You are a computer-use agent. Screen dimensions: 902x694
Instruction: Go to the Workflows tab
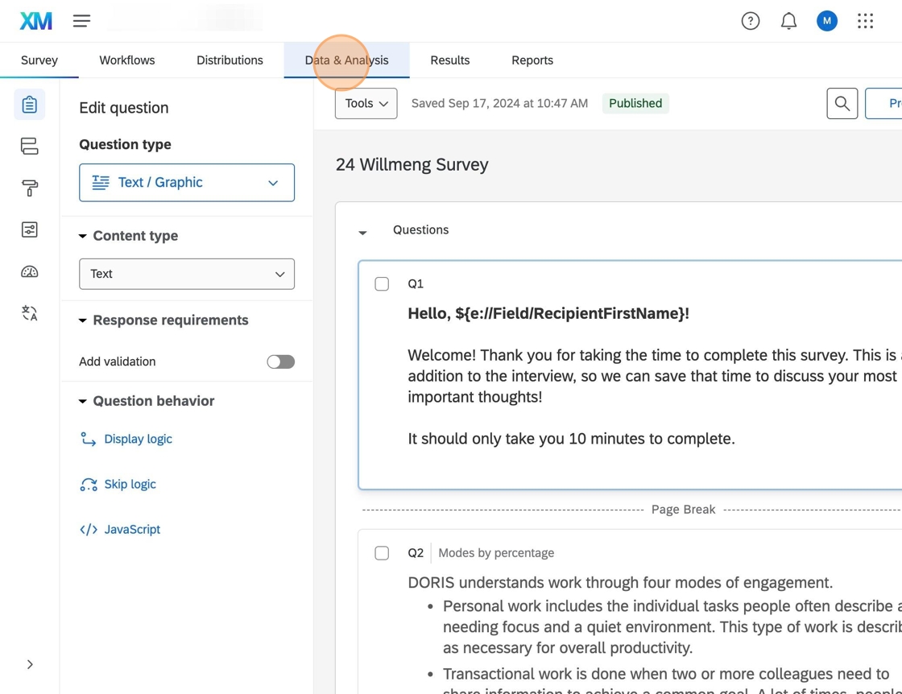[127, 60]
